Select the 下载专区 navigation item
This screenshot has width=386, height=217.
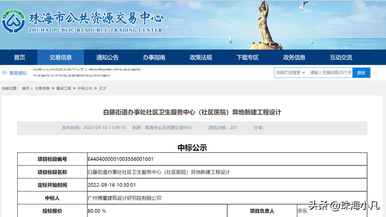click(x=247, y=57)
